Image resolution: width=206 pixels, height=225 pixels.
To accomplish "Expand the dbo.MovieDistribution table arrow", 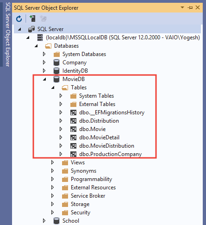I will pyautogui.click(x=61, y=146).
